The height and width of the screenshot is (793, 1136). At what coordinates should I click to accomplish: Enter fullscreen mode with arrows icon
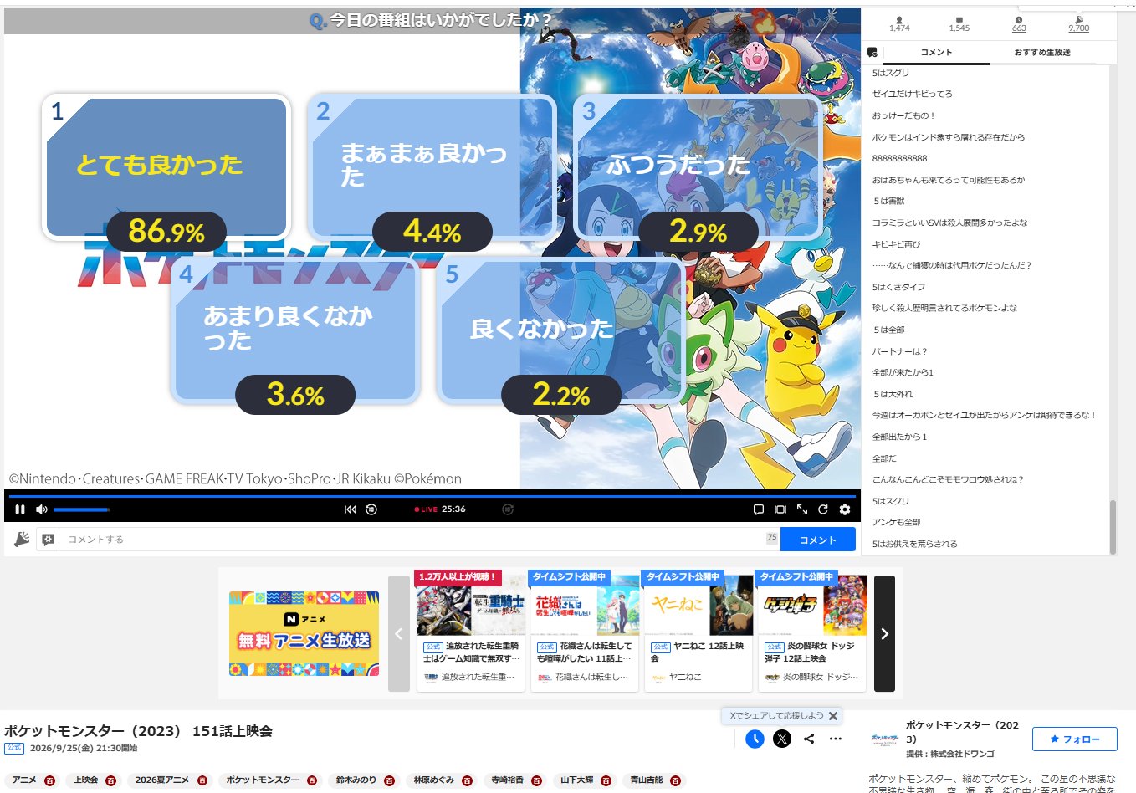(802, 509)
